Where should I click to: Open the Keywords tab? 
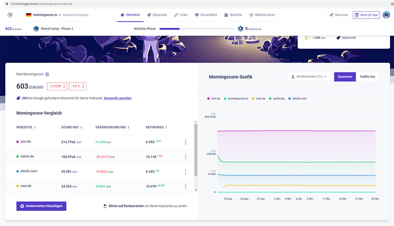tap(157, 15)
